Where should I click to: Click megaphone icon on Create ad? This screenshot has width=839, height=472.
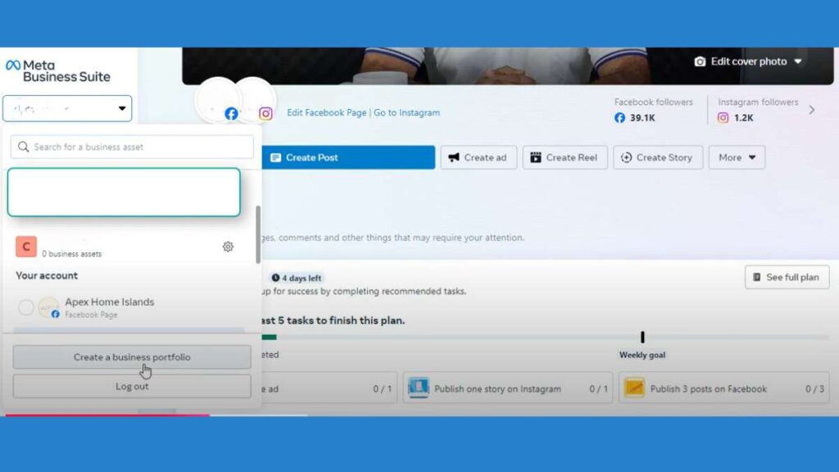coord(454,157)
